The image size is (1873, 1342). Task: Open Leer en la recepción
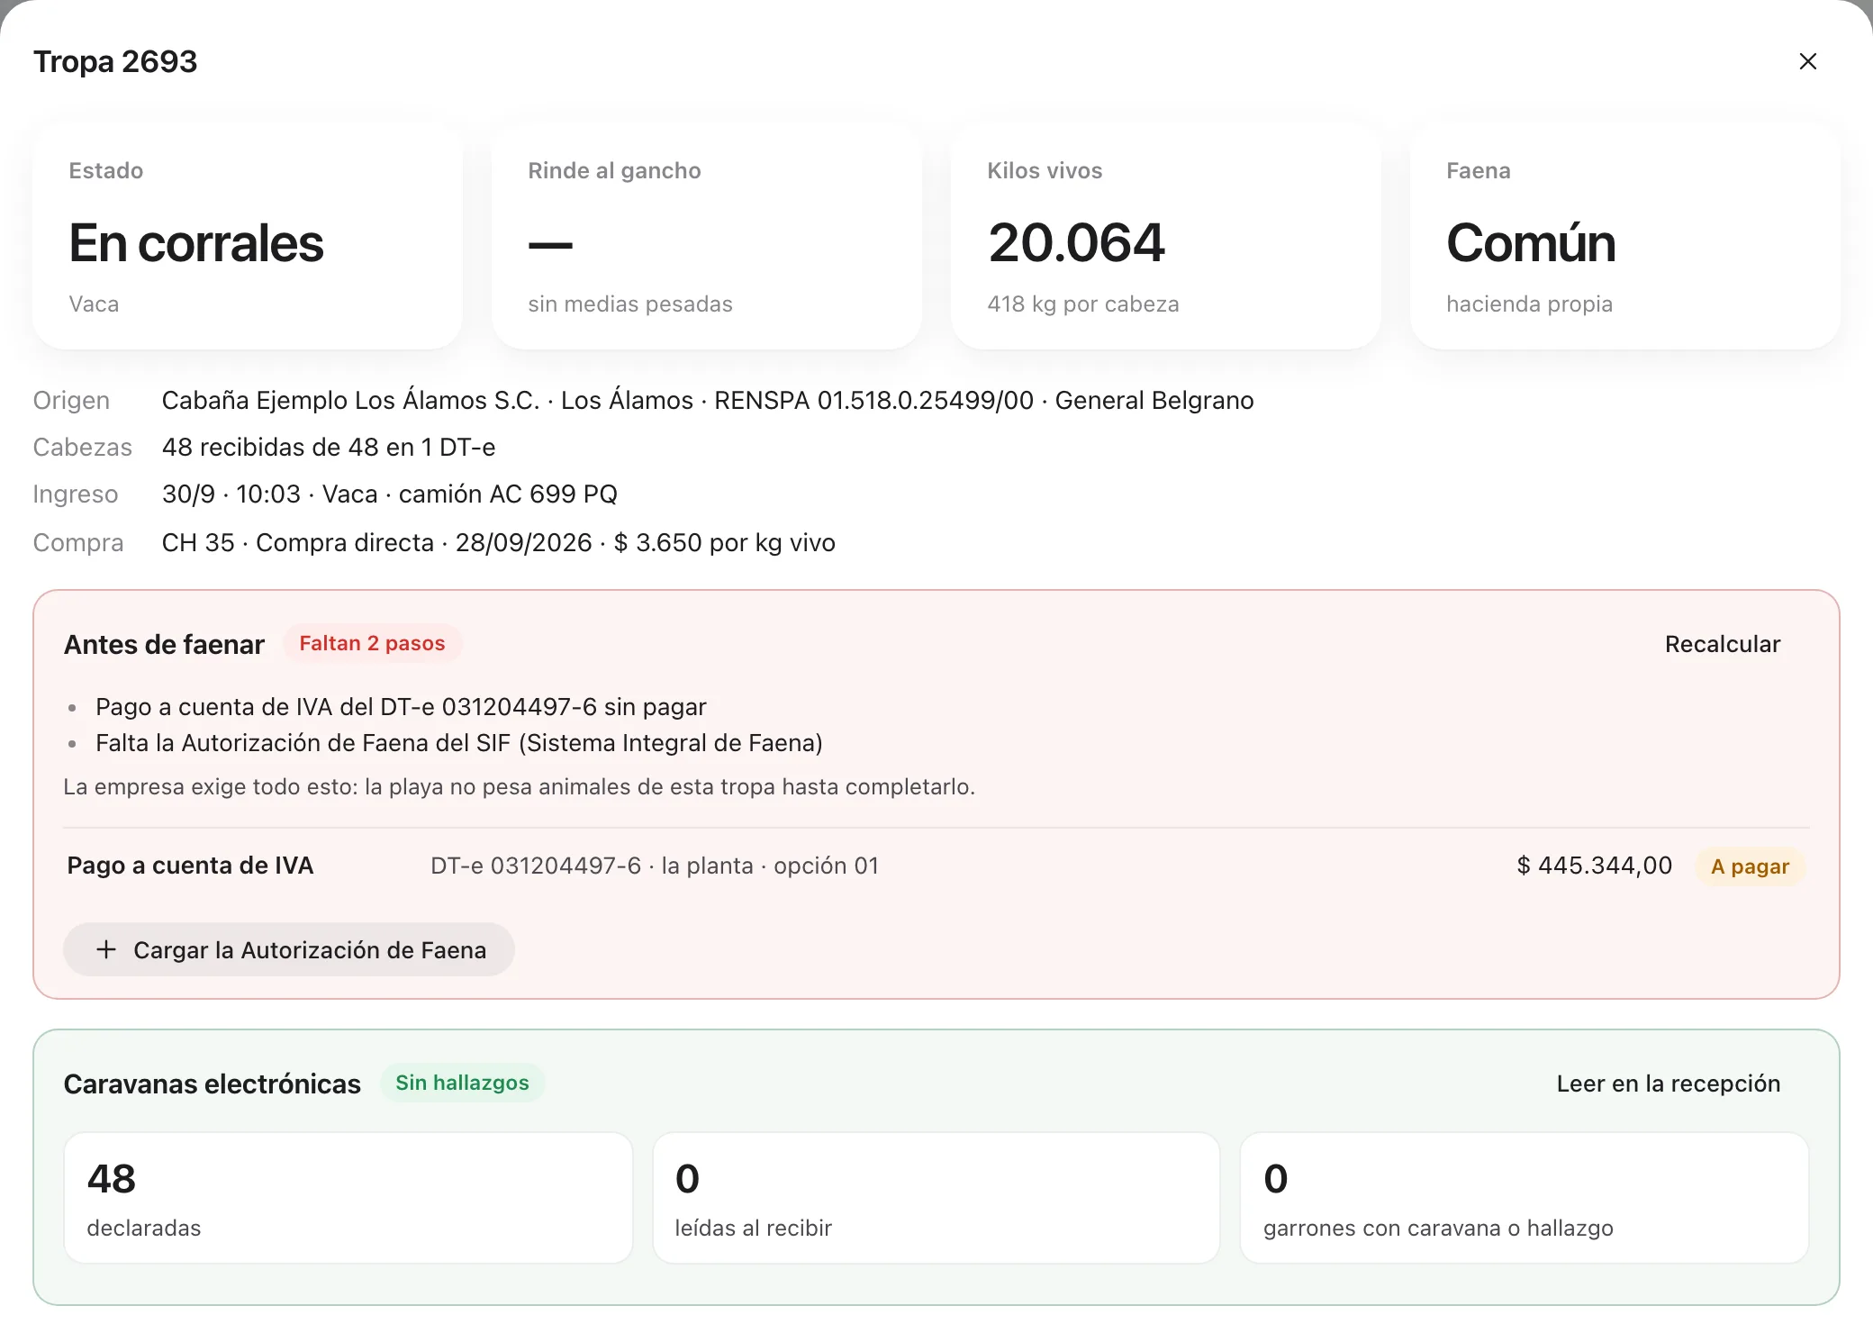(x=1668, y=1084)
